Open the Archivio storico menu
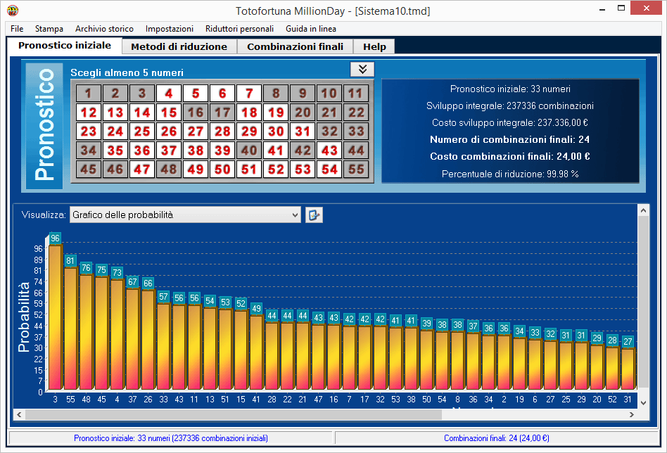This screenshot has height=453, width=667. pyautogui.click(x=104, y=29)
